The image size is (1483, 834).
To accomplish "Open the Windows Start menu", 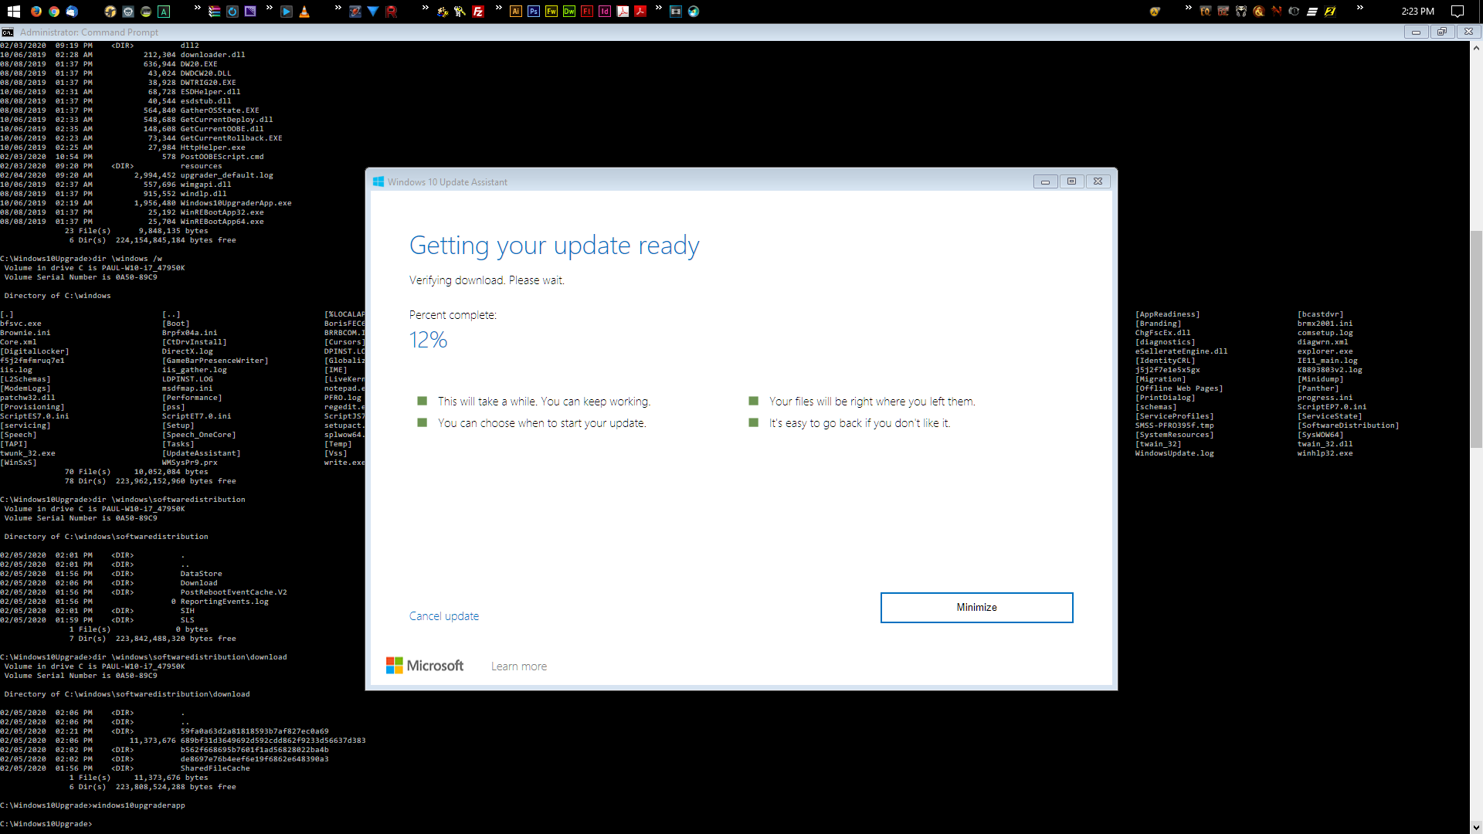I will (14, 12).
